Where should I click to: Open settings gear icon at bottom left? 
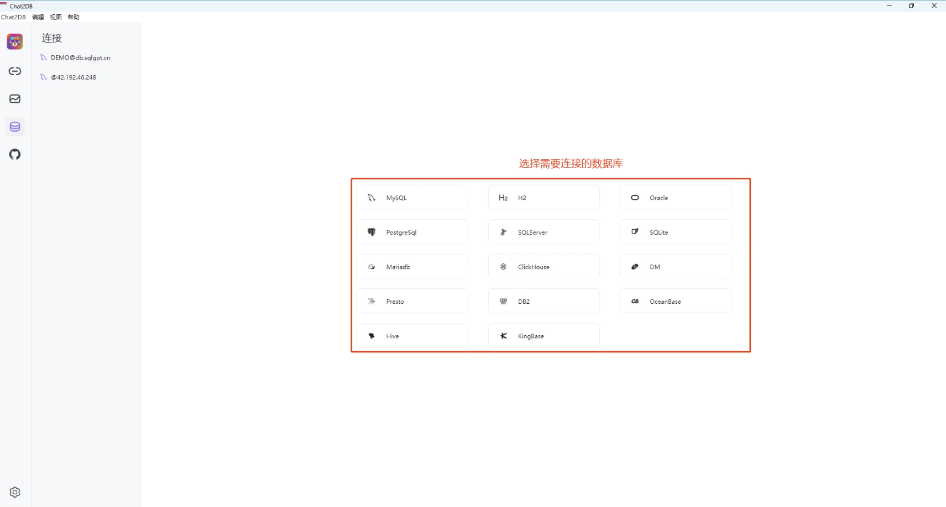pos(15,492)
